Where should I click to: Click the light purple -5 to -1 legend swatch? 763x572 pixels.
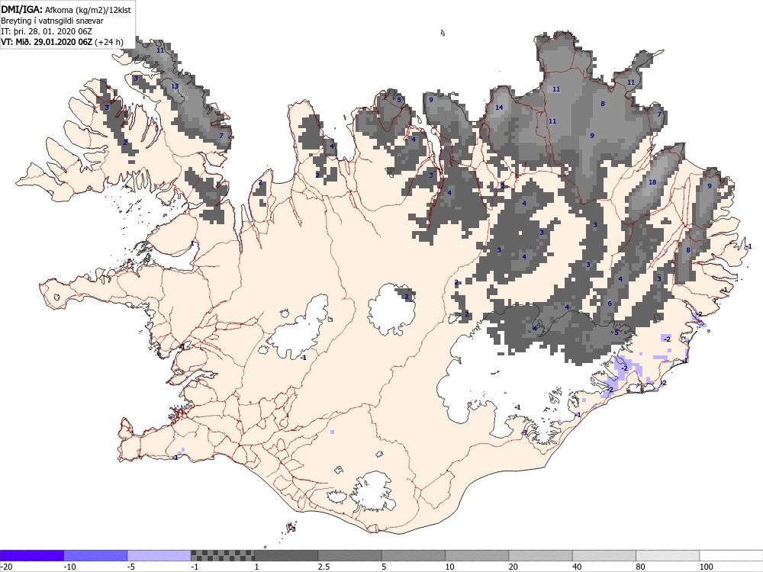point(159,555)
